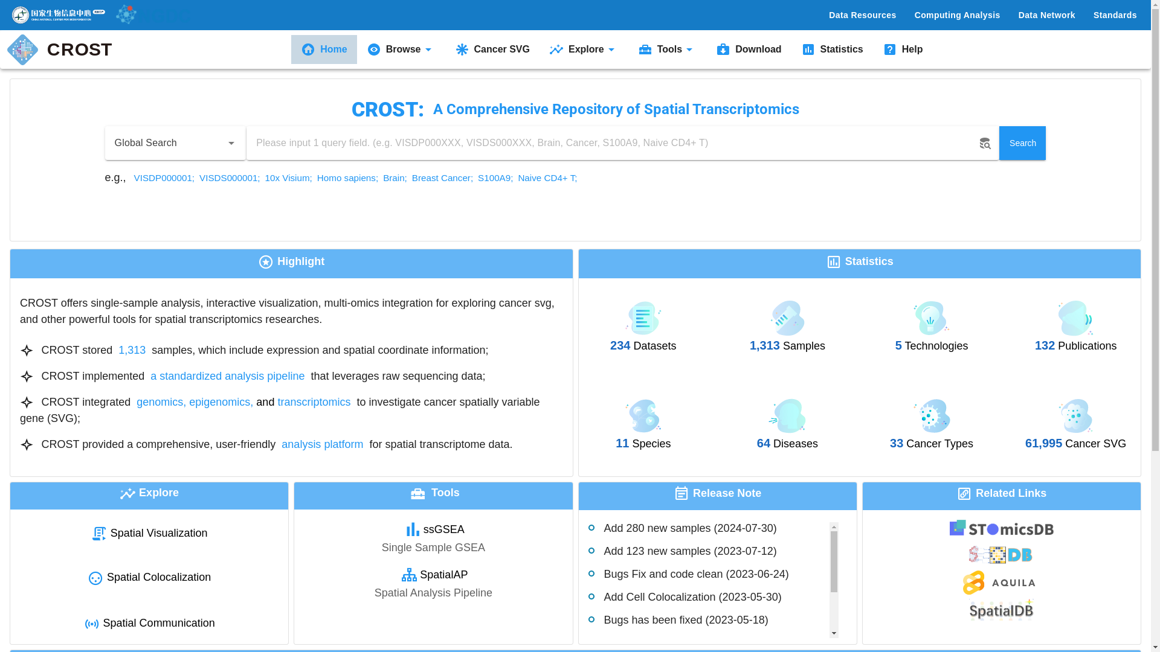Click the Spatial Colocalization icon
This screenshot has width=1160, height=652.
pos(95,578)
